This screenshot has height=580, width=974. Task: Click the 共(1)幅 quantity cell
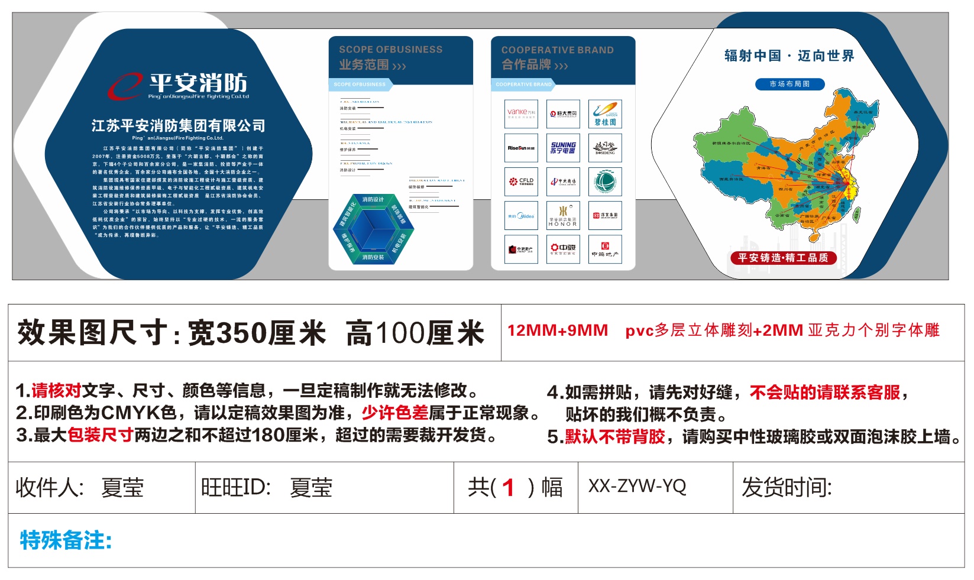coord(516,488)
